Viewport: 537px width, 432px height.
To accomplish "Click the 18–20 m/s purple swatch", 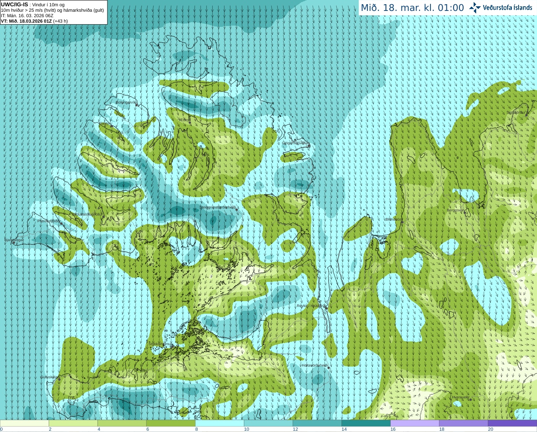I will click(464, 423).
